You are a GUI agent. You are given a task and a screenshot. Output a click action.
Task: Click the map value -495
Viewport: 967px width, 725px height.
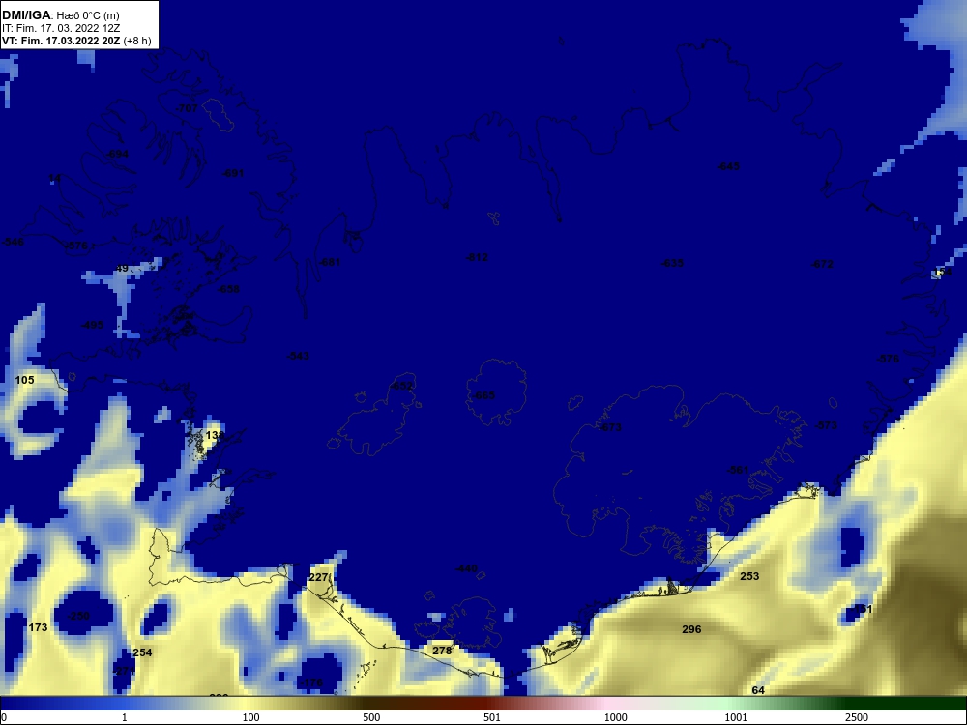(93, 325)
